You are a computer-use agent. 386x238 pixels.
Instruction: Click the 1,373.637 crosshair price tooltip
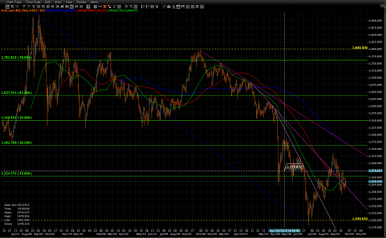click(x=295, y=167)
